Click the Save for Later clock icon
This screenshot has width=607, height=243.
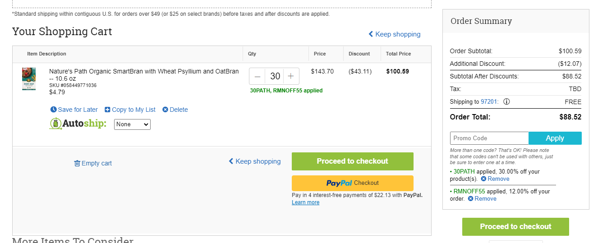[54, 110]
